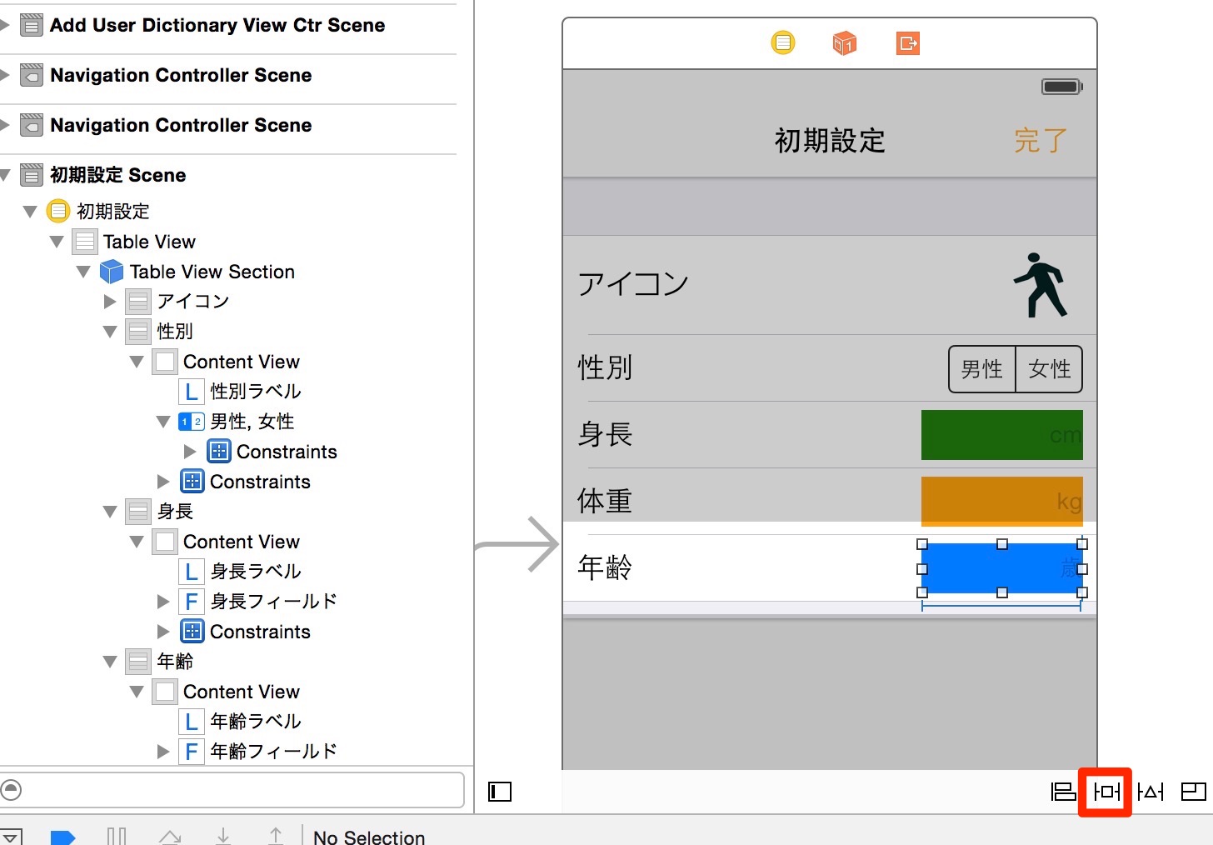Expand Add User Dictionary View Ctr Scene
The height and width of the screenshot is (845, 1213).
click(x=4, y=25)
